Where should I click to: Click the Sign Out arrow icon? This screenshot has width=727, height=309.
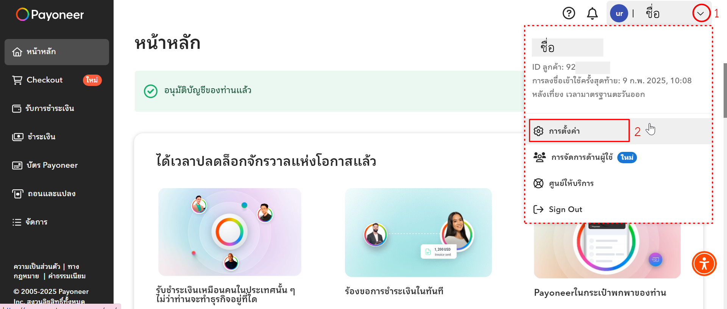(538, 209)
